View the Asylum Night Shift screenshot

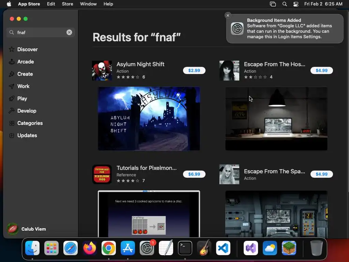click(149, 118)
